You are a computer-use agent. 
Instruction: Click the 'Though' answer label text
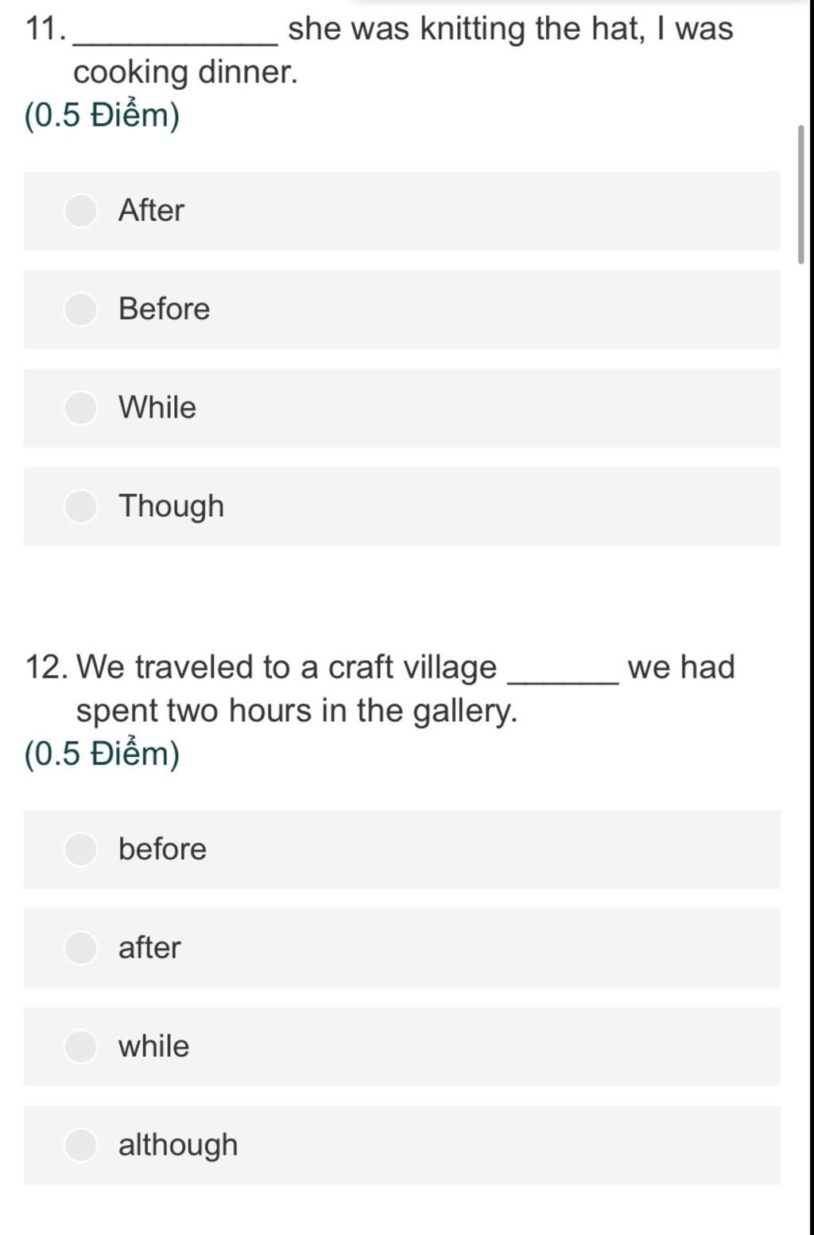172,507
